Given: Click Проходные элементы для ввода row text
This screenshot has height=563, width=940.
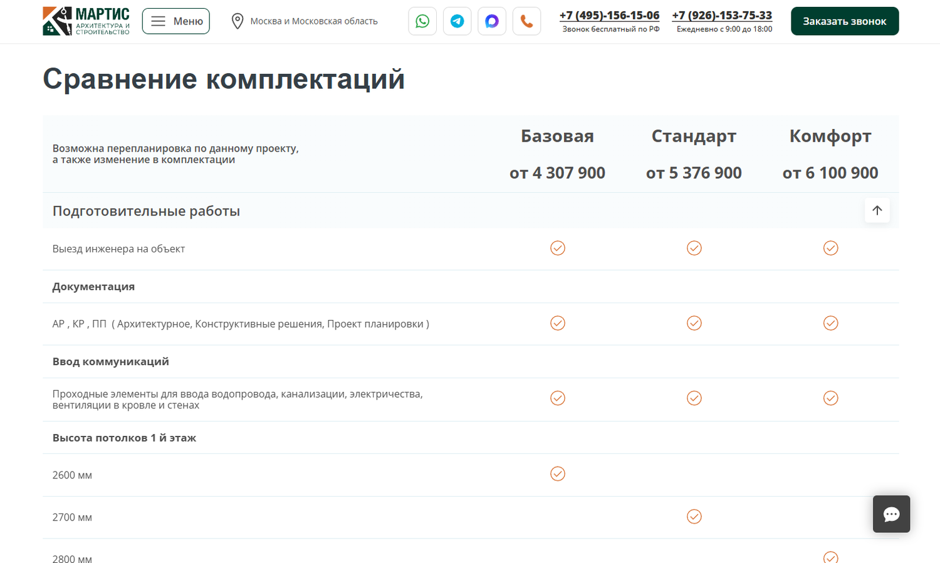Looking at the screenshot, I should (238, 400).
